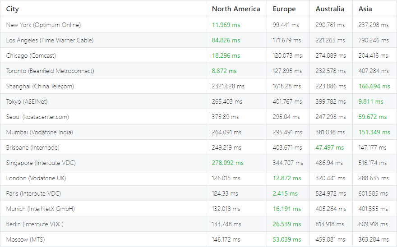The height and width of the screenshot is (247, 397).
Task: Click the 147.177 ms Brisbane Asia value
Action: (x=372, y=147)
